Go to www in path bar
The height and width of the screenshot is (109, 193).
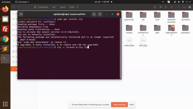pos(63,7)
